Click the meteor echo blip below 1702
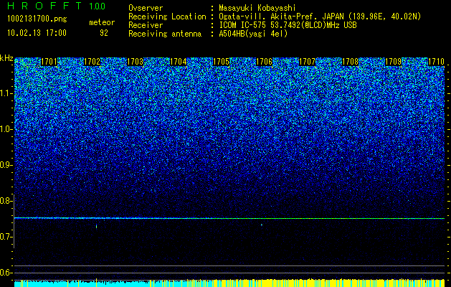The width and height of the screenshot is (451, 287). pyautogui.click(x=96, y=227)
